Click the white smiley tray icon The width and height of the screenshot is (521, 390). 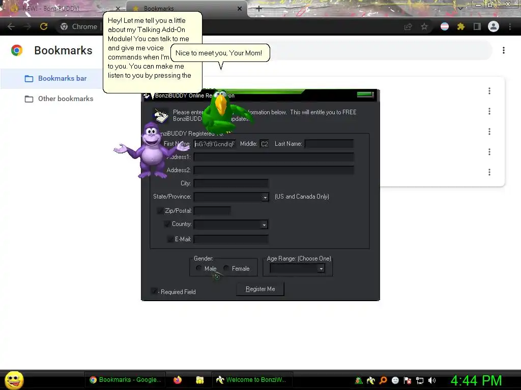395,380
